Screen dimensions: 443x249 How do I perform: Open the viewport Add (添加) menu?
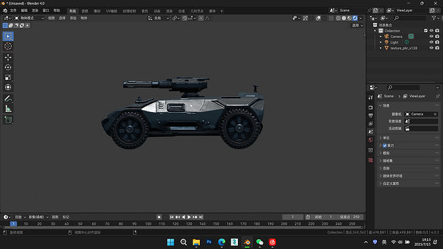click(x=73, y=18)
